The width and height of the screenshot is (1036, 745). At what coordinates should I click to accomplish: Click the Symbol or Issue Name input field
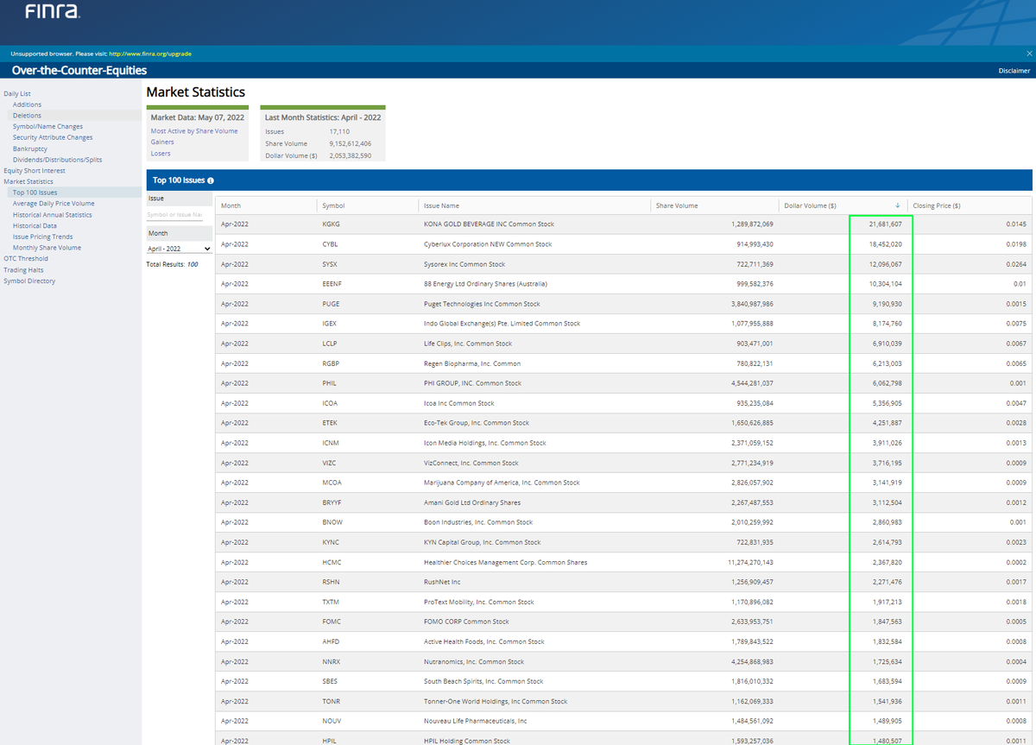tap(174, 214)
